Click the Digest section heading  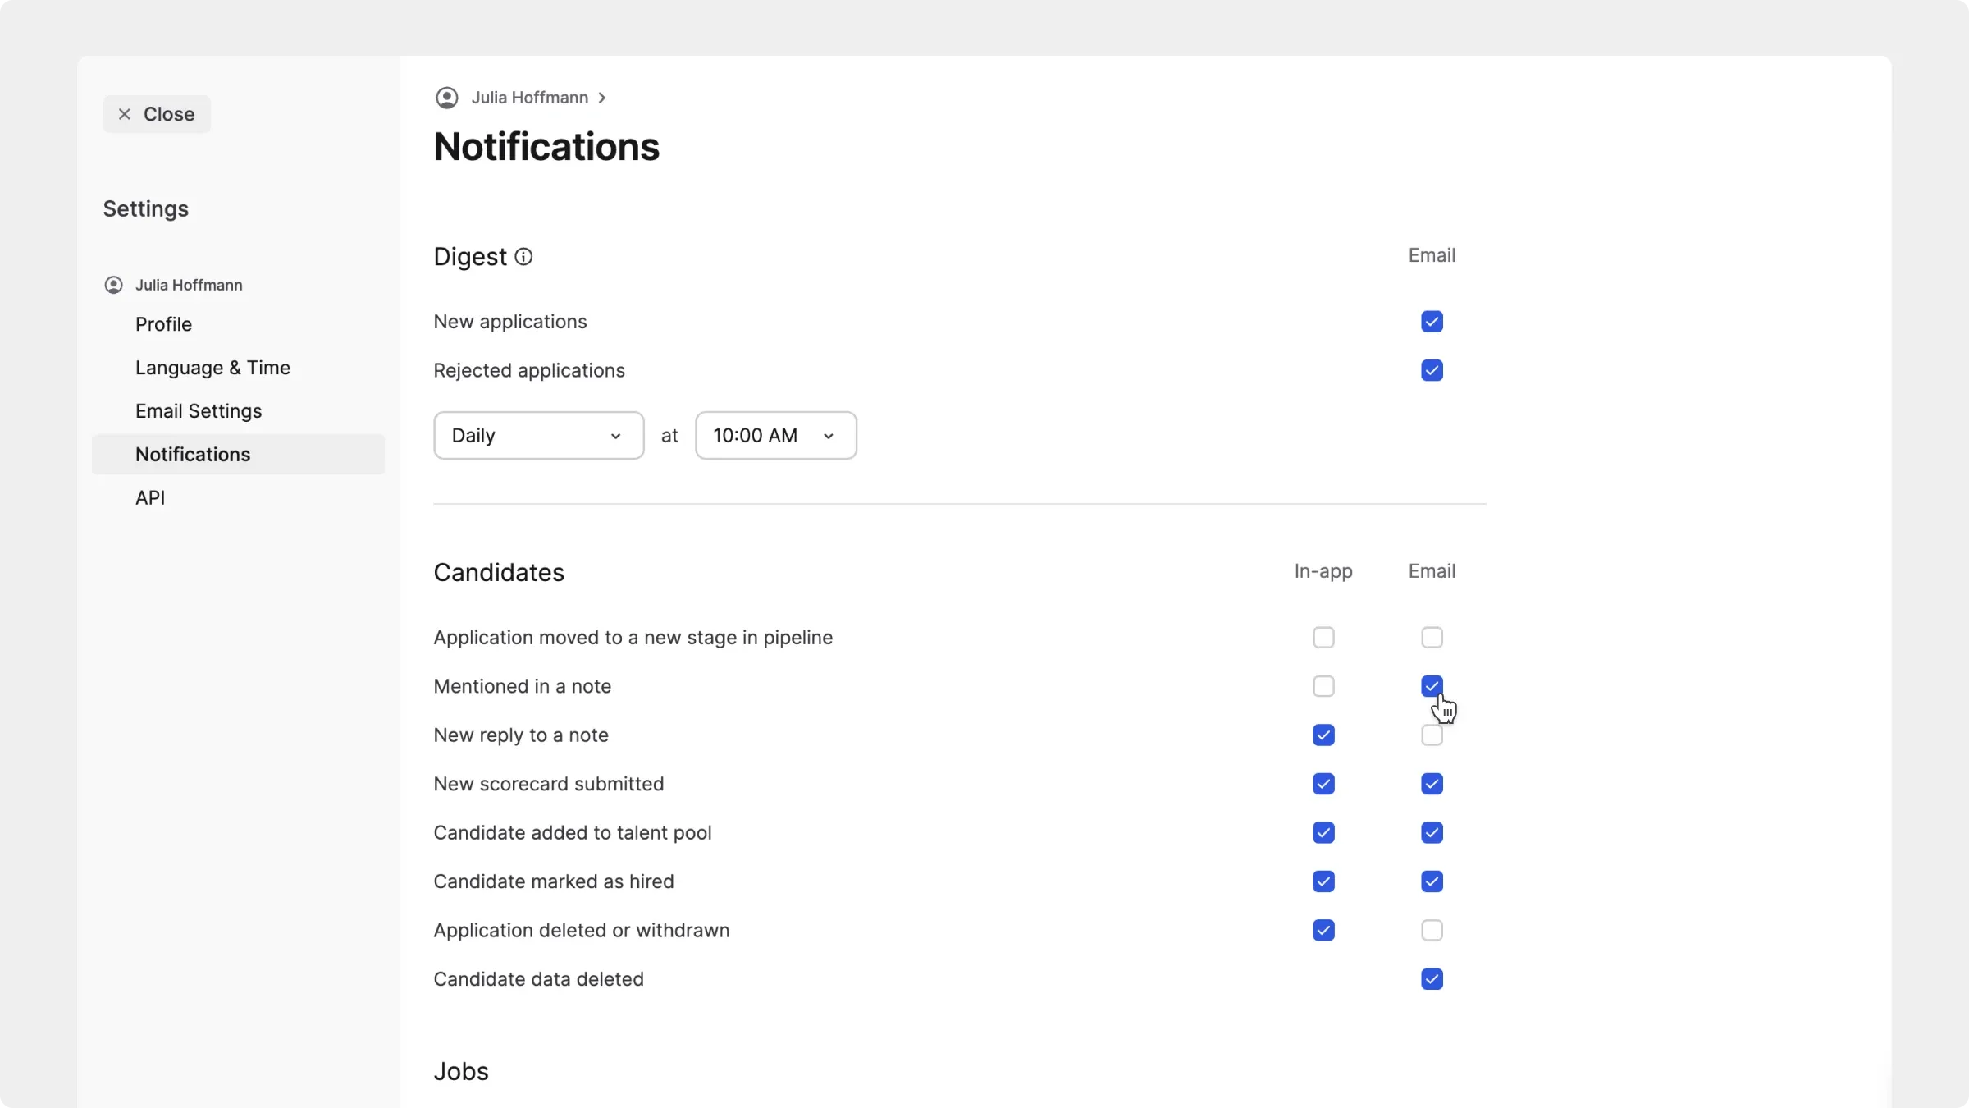pyautogui.click(x=470, y=257)
